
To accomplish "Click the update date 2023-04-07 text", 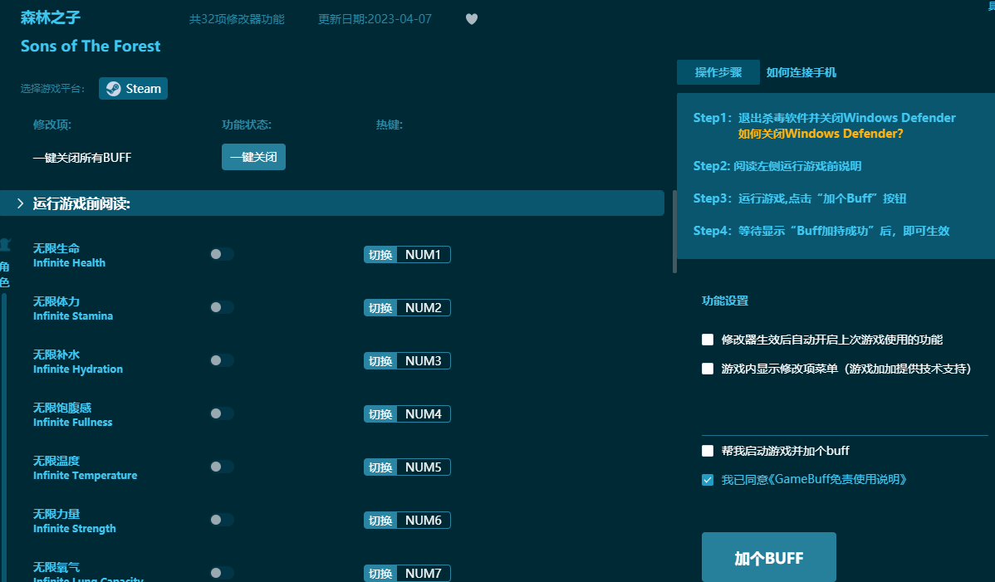I will [x=375, y=20].
